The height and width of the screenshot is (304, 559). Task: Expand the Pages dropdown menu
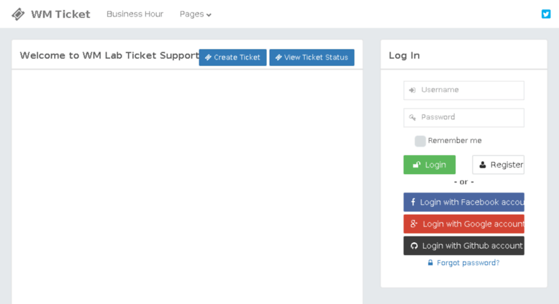point(196,14)
